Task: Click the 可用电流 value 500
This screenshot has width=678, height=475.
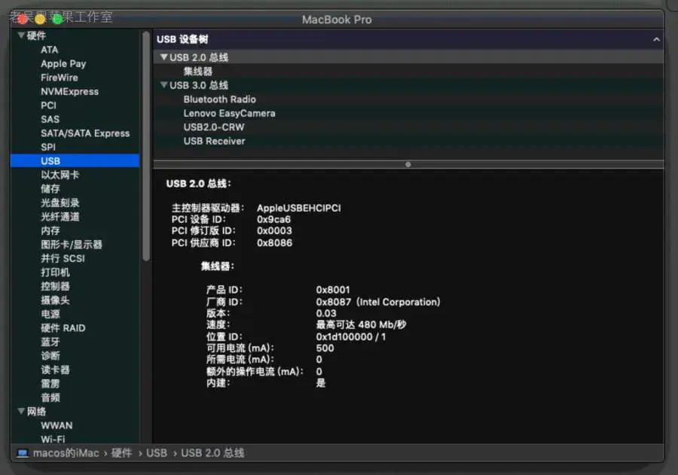Action: coord(325,348)
